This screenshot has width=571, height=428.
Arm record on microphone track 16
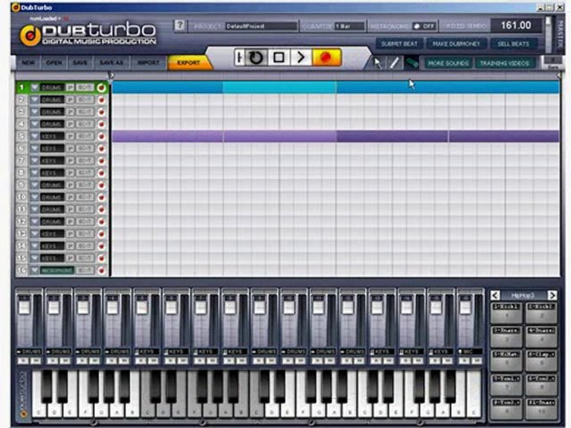[x=101, y=270]
